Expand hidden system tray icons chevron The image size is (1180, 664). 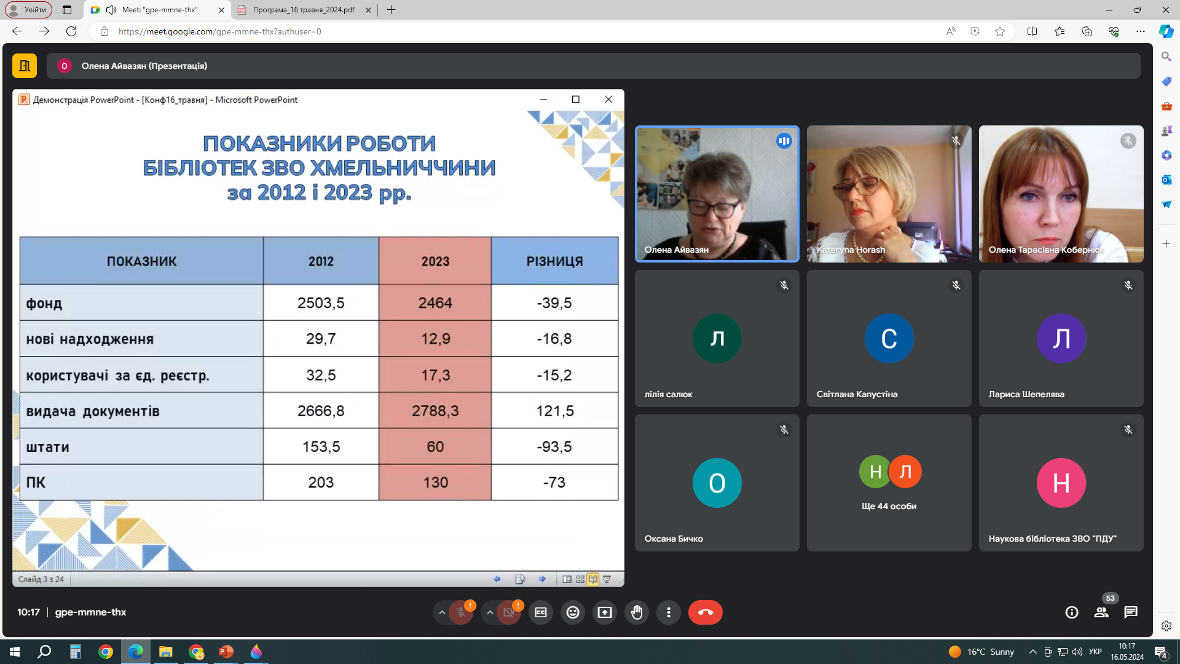click(x=1033, y=652)
